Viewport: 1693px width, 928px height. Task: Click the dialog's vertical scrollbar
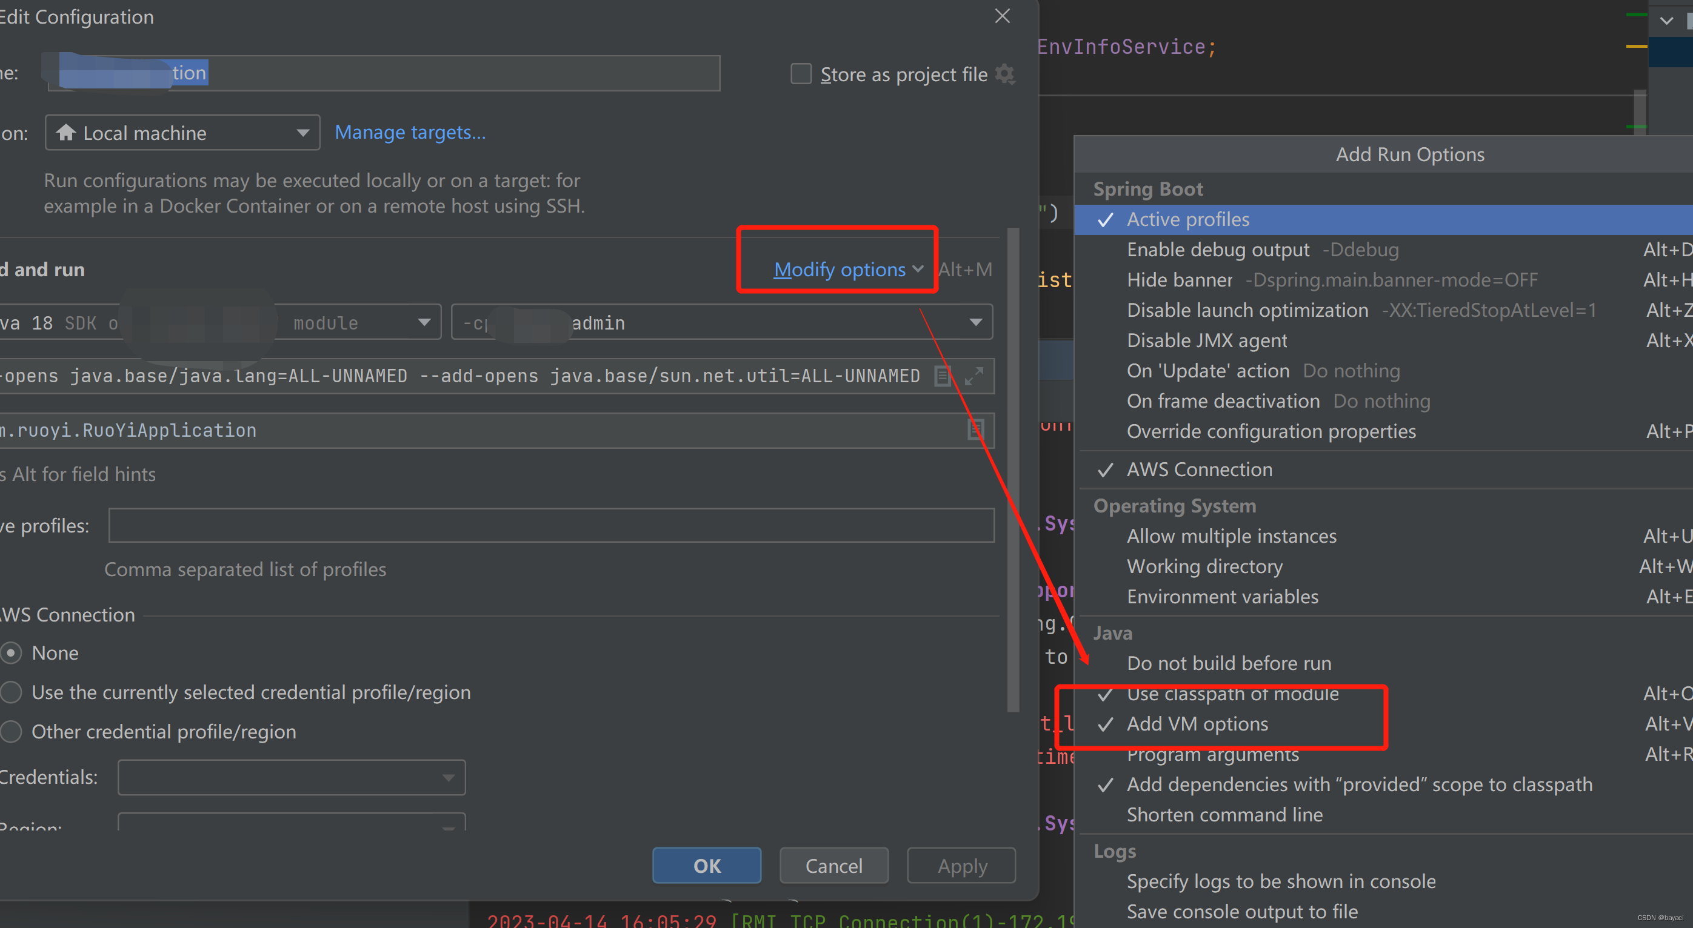point(1013,469)
